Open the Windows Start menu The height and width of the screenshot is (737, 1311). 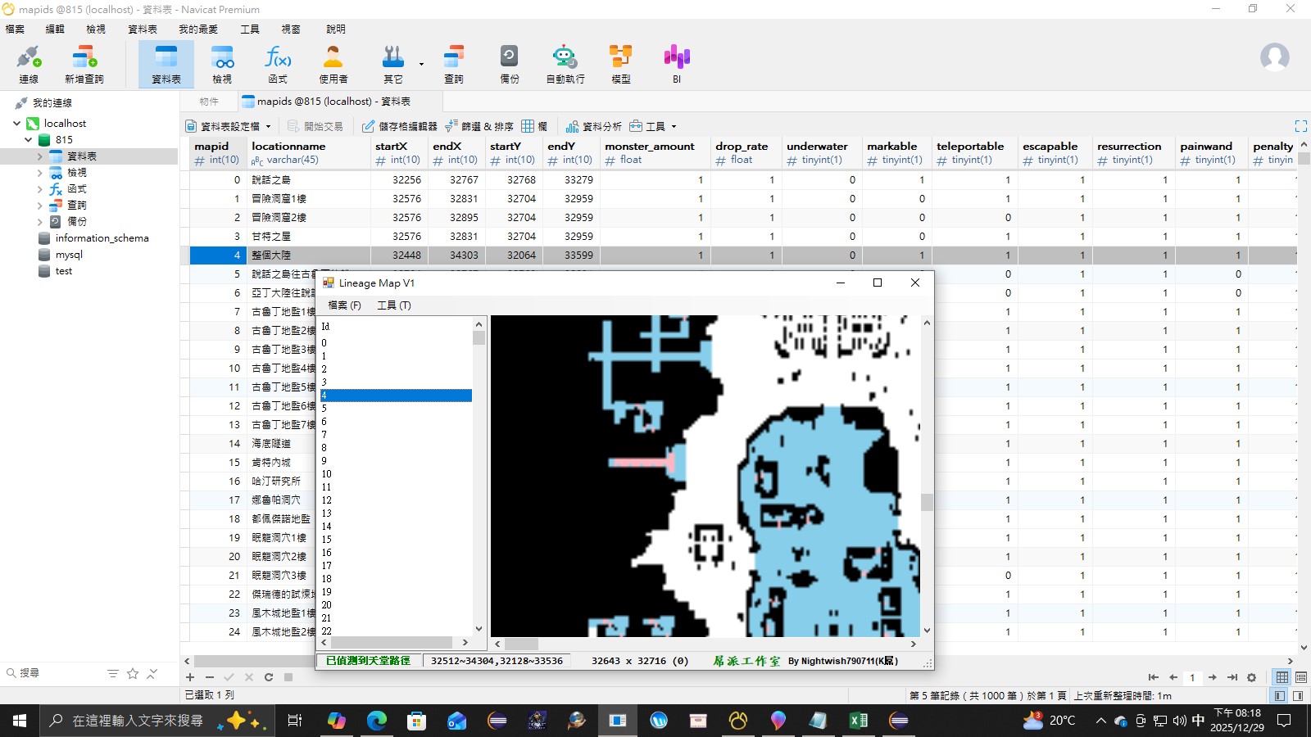20,721
